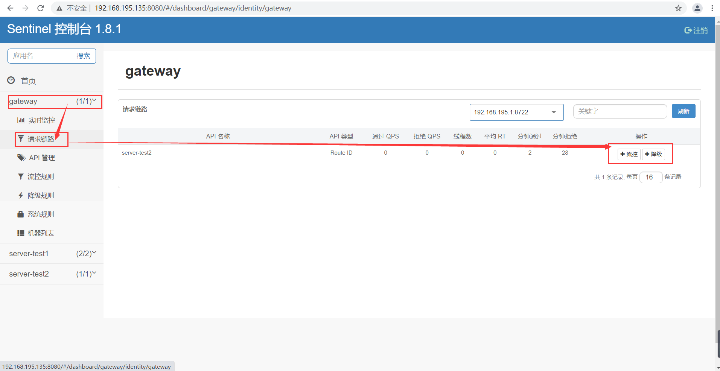The image size is (720, 371).
Task: Click the 分钟通过 column header
Action: pos(530,136)
